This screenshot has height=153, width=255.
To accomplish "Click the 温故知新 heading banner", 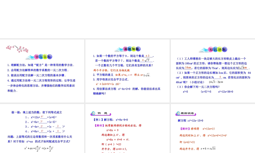I will click(127, 49).
